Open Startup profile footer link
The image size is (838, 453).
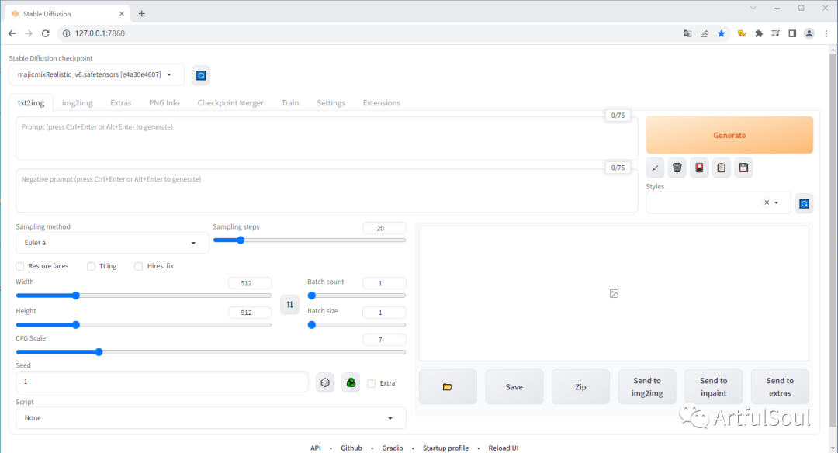coord(445,448)
